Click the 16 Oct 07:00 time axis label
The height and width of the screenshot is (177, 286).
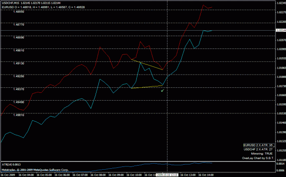pyautogui.click(x=80, y=175)
